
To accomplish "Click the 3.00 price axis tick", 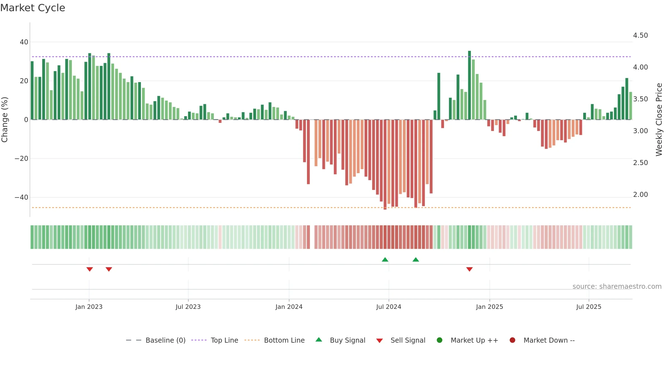I will pyautogui.click(x=641, y=131).
